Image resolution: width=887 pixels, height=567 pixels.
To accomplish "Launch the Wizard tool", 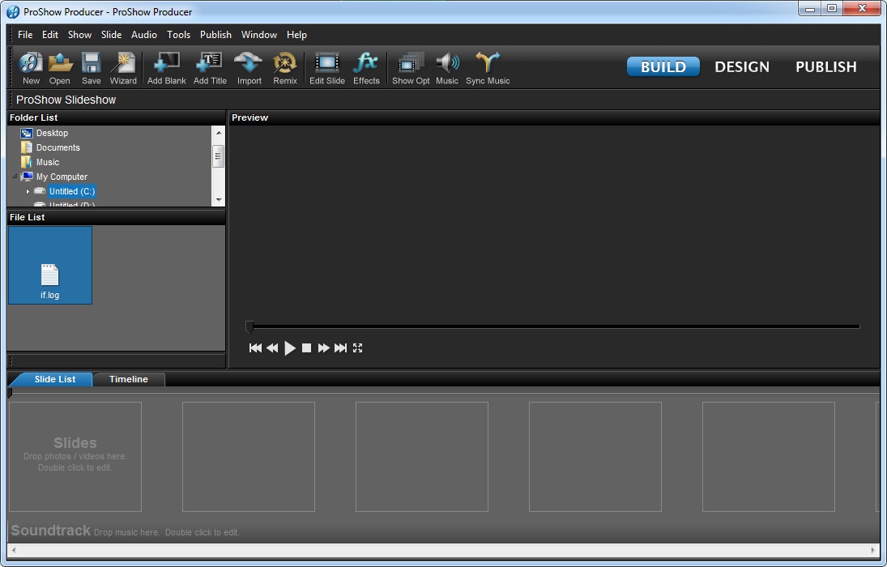I will pyautogui.click(x=123, y=68).
